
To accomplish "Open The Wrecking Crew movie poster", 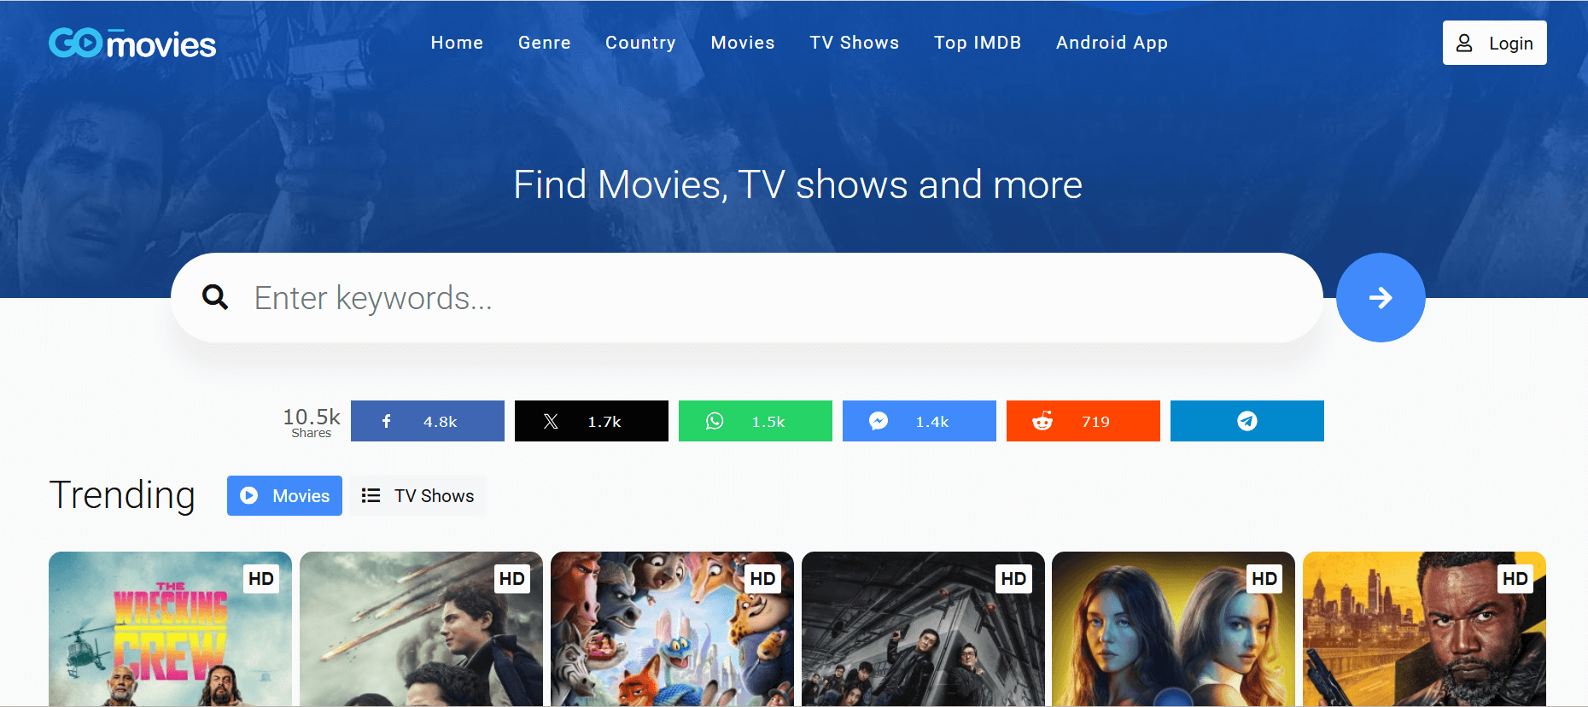I will (x=170, y=629).
